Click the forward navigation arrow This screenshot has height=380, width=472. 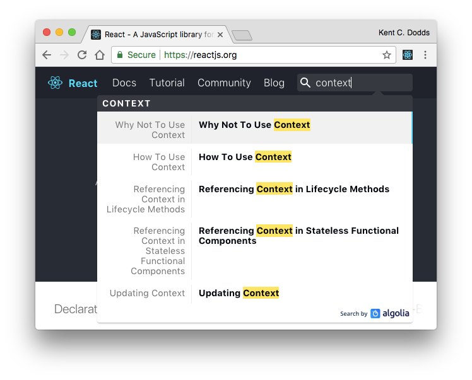(64, 55)
